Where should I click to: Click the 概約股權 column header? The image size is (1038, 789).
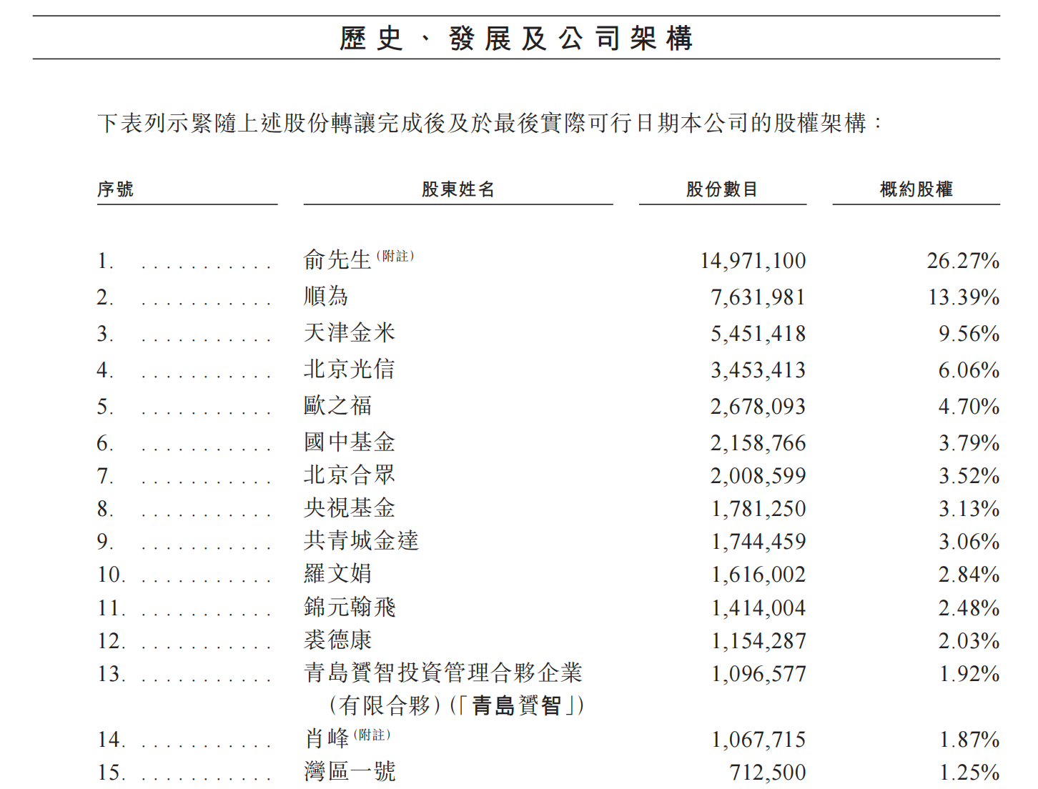(x=916, y=189)
